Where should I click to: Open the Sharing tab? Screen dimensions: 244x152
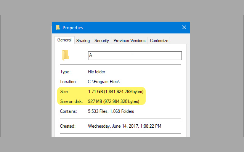click(83, 41)
